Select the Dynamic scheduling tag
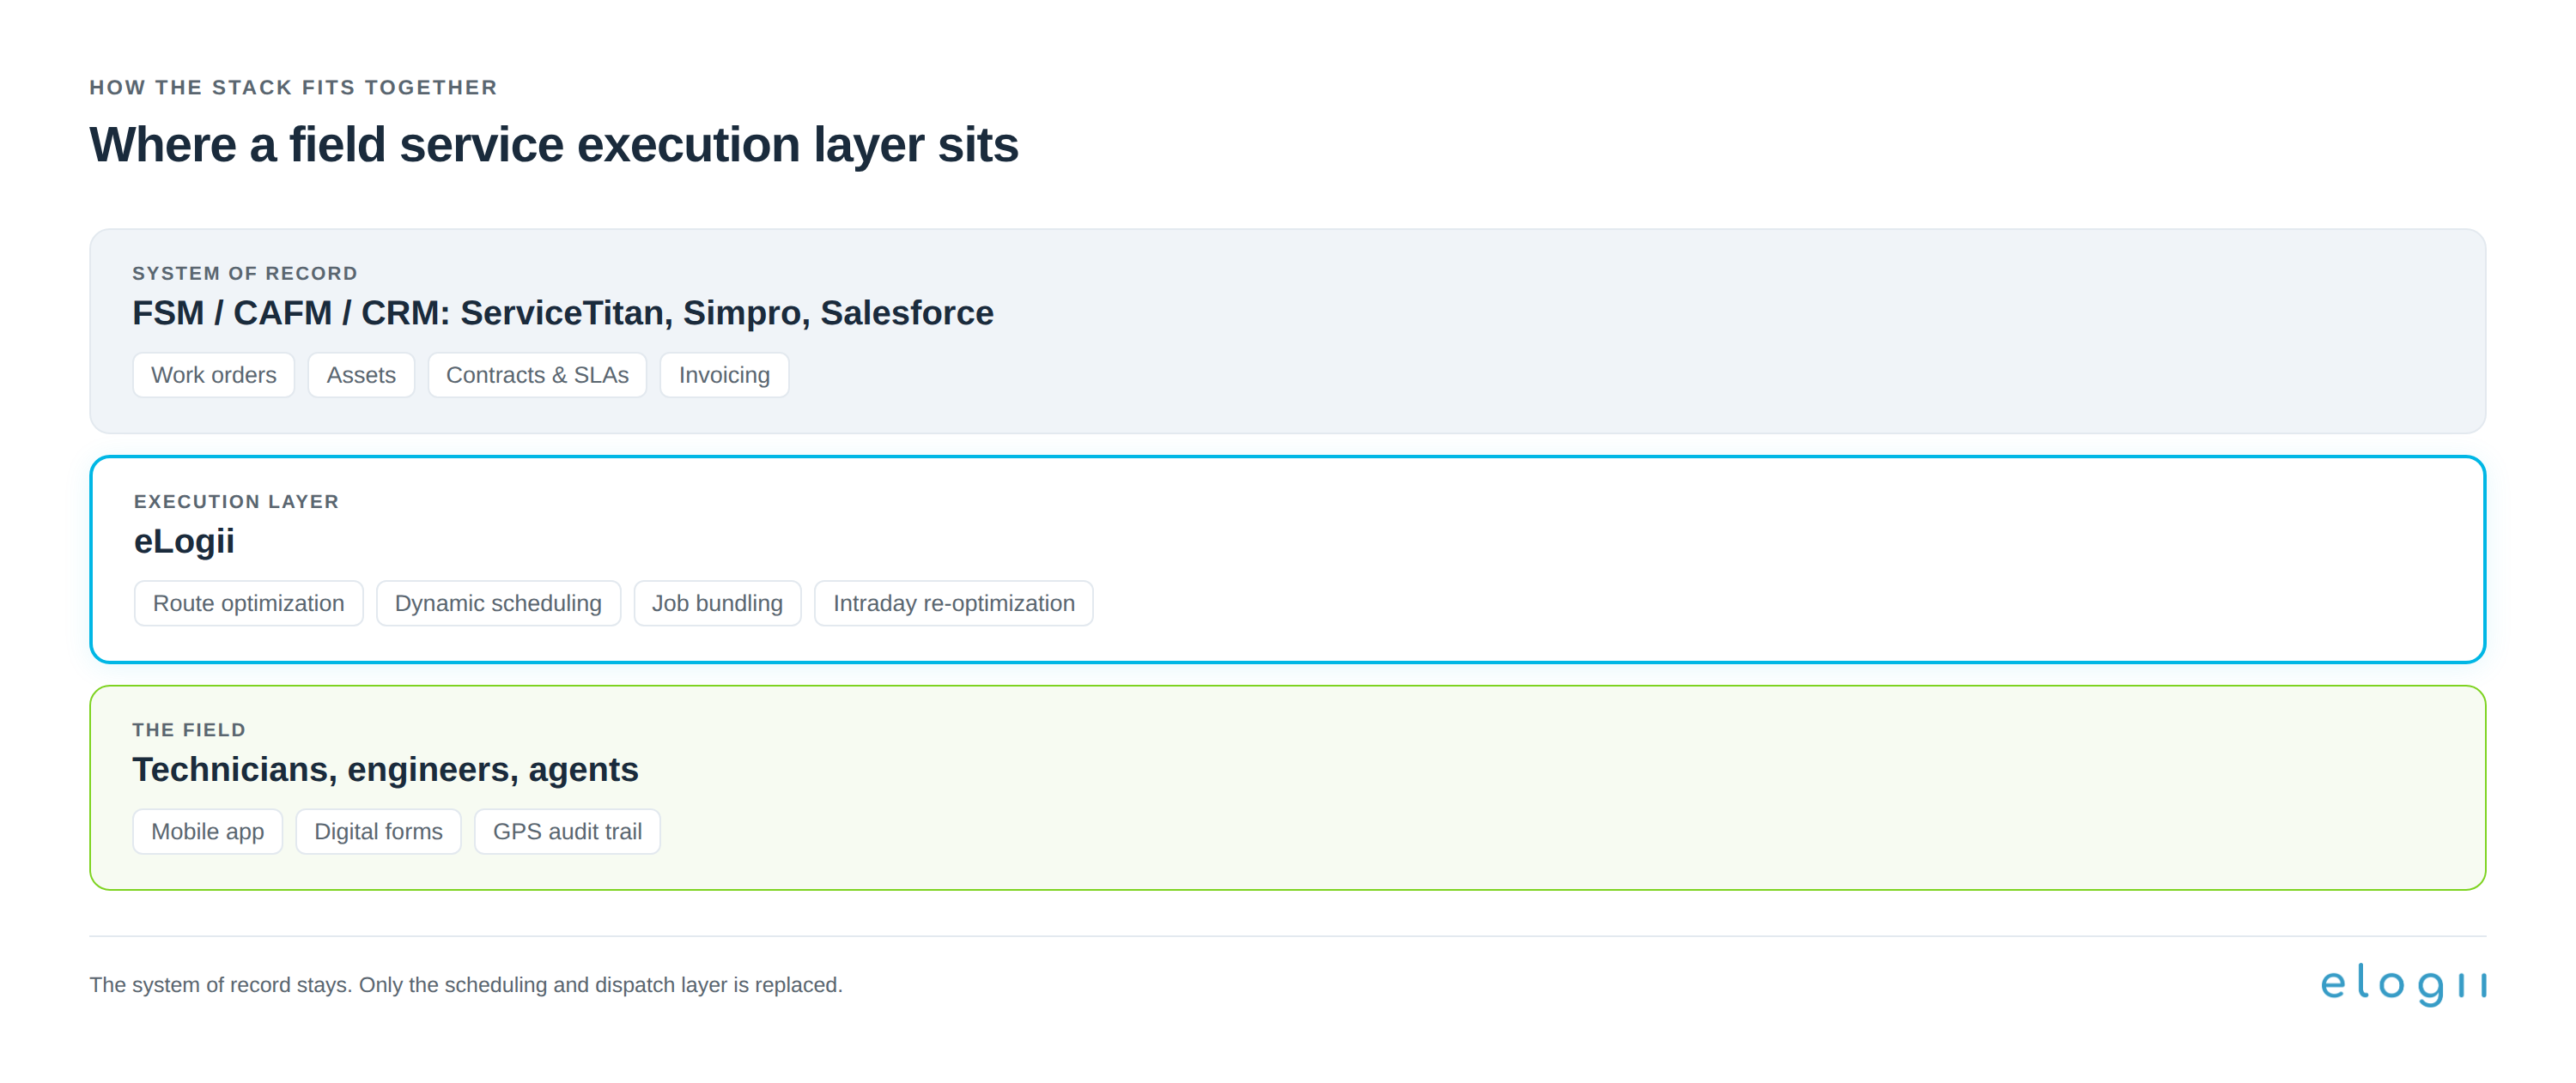Screen dimensions: 2576x1083 pyautogui.click(x=498, y=603)
